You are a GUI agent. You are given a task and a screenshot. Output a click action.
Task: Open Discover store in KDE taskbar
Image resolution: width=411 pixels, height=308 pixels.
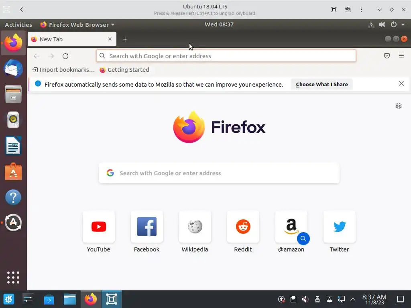click(49, 299)
